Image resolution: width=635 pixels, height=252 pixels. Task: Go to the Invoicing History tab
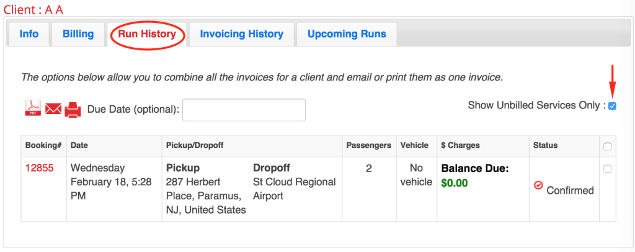click(x=241, y=34)
